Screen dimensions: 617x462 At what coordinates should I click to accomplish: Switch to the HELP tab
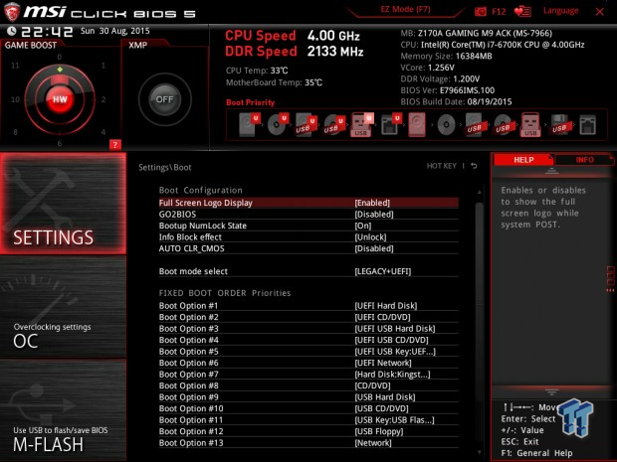click(x=522, y=160)
